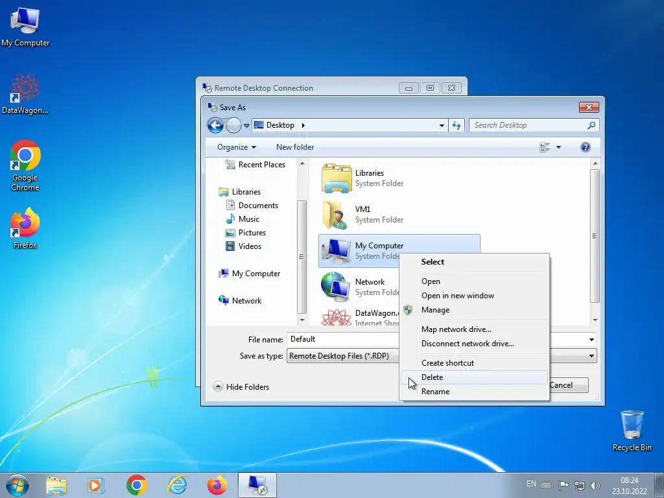The image size is (664, 498).
Task: Select the VM1 user folder icon
Action: point(337,215)
